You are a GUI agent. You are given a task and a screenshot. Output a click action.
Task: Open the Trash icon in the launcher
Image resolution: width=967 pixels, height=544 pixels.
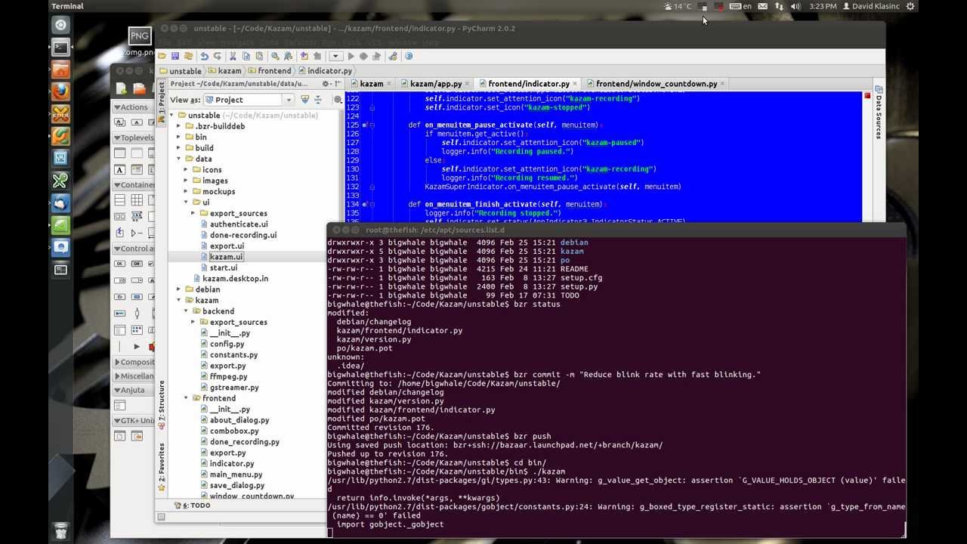pyautogui.click(x=60, y=530)
